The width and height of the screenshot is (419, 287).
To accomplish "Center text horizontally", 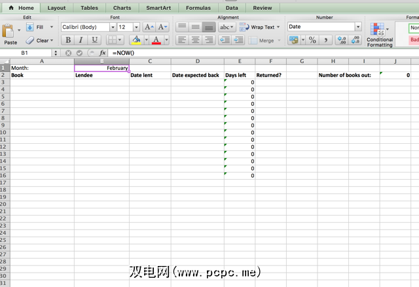I will coord(196,41).
